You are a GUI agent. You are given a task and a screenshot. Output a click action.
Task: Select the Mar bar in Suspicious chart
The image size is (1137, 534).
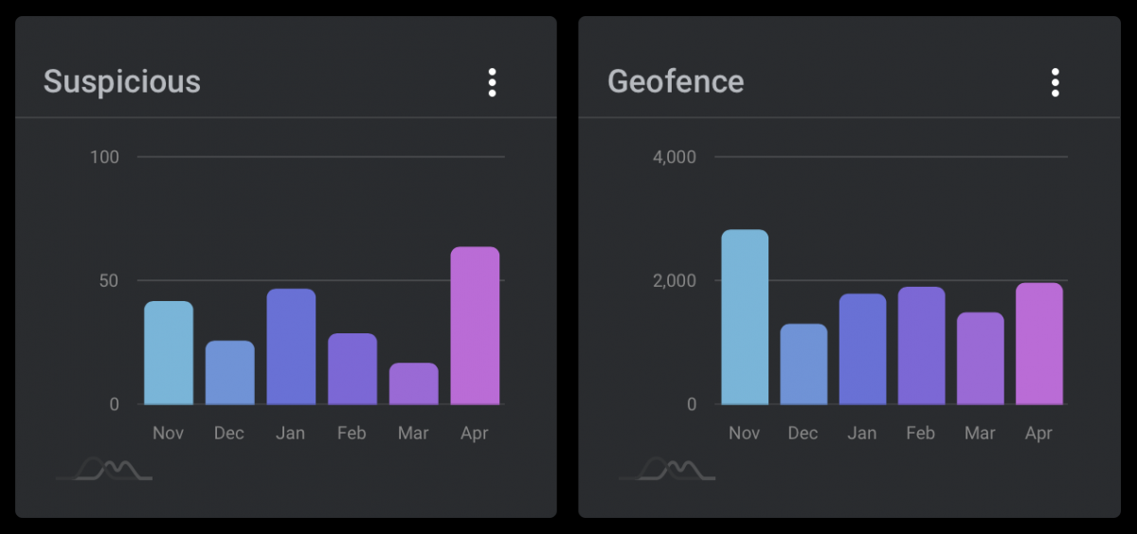click(x=414, y=383)
